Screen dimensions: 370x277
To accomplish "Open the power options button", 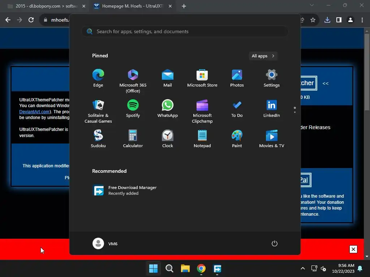I will click(x=275, y=243).
